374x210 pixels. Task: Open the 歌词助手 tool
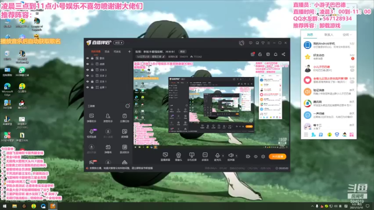(x=124, y=149)
